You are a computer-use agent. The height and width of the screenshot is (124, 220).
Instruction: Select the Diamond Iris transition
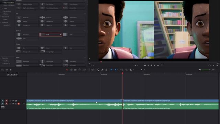(74, 18)
